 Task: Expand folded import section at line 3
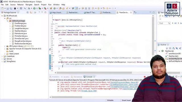(x=53, y=20)
